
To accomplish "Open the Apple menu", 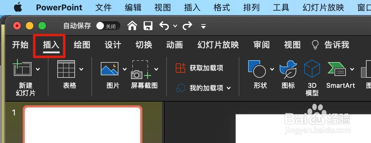I will (x=18, y=7).
